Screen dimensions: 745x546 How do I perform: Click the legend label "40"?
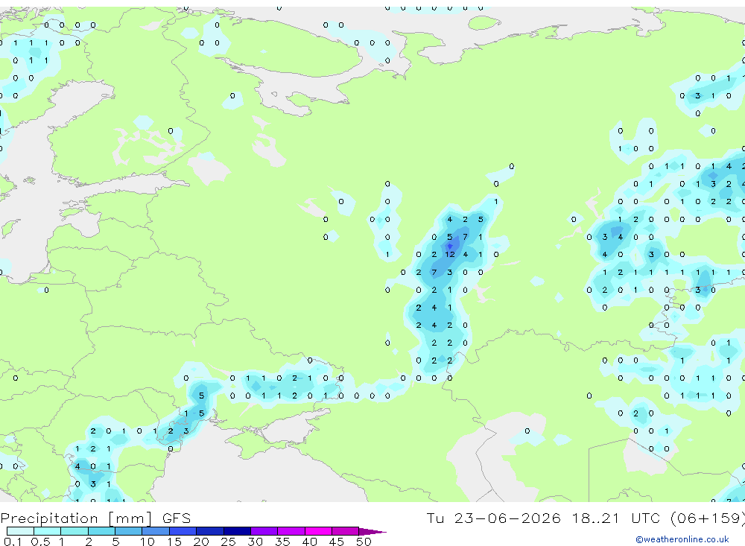coord(309,542)
